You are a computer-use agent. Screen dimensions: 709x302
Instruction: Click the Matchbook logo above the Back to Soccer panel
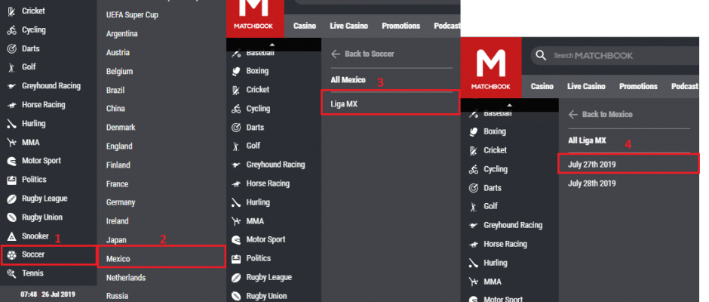pyautogui.click(x=255, y=19)
